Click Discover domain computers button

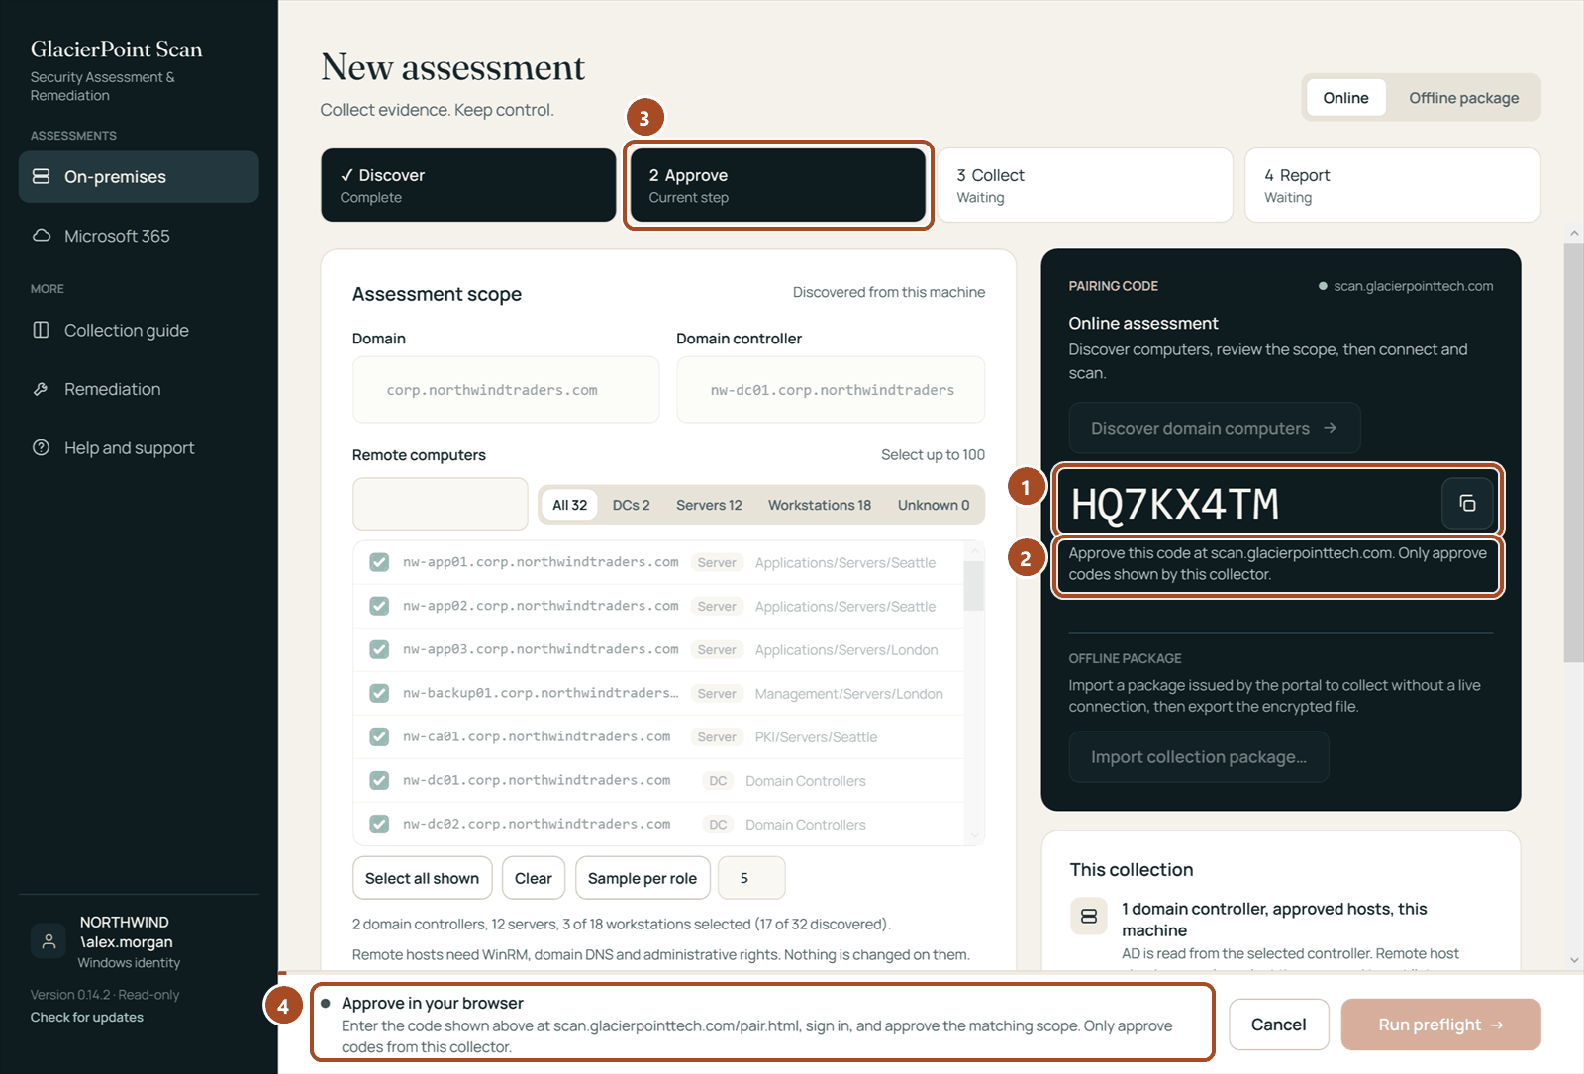pos(1215,428)
